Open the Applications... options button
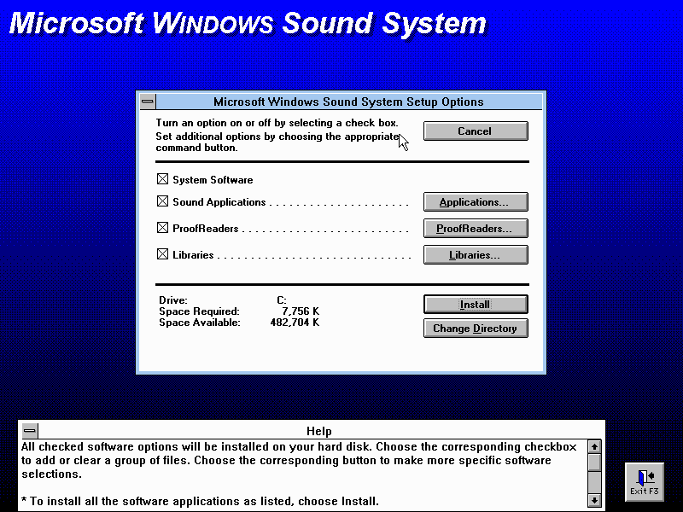 tap(476, 202)
